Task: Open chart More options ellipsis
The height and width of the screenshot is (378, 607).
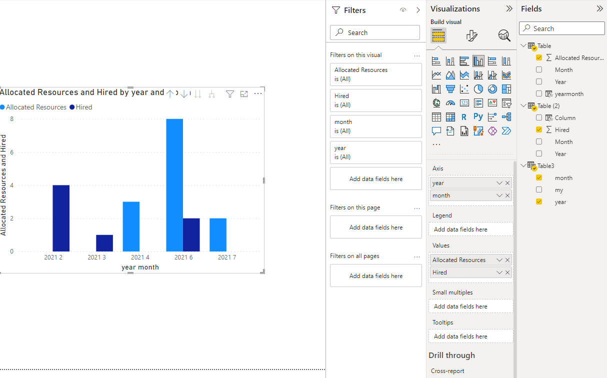Action: [x=258, y=94]
